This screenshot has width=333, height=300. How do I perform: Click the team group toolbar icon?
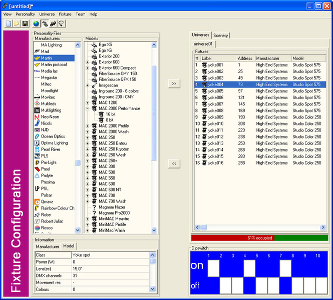pos(53,23)
